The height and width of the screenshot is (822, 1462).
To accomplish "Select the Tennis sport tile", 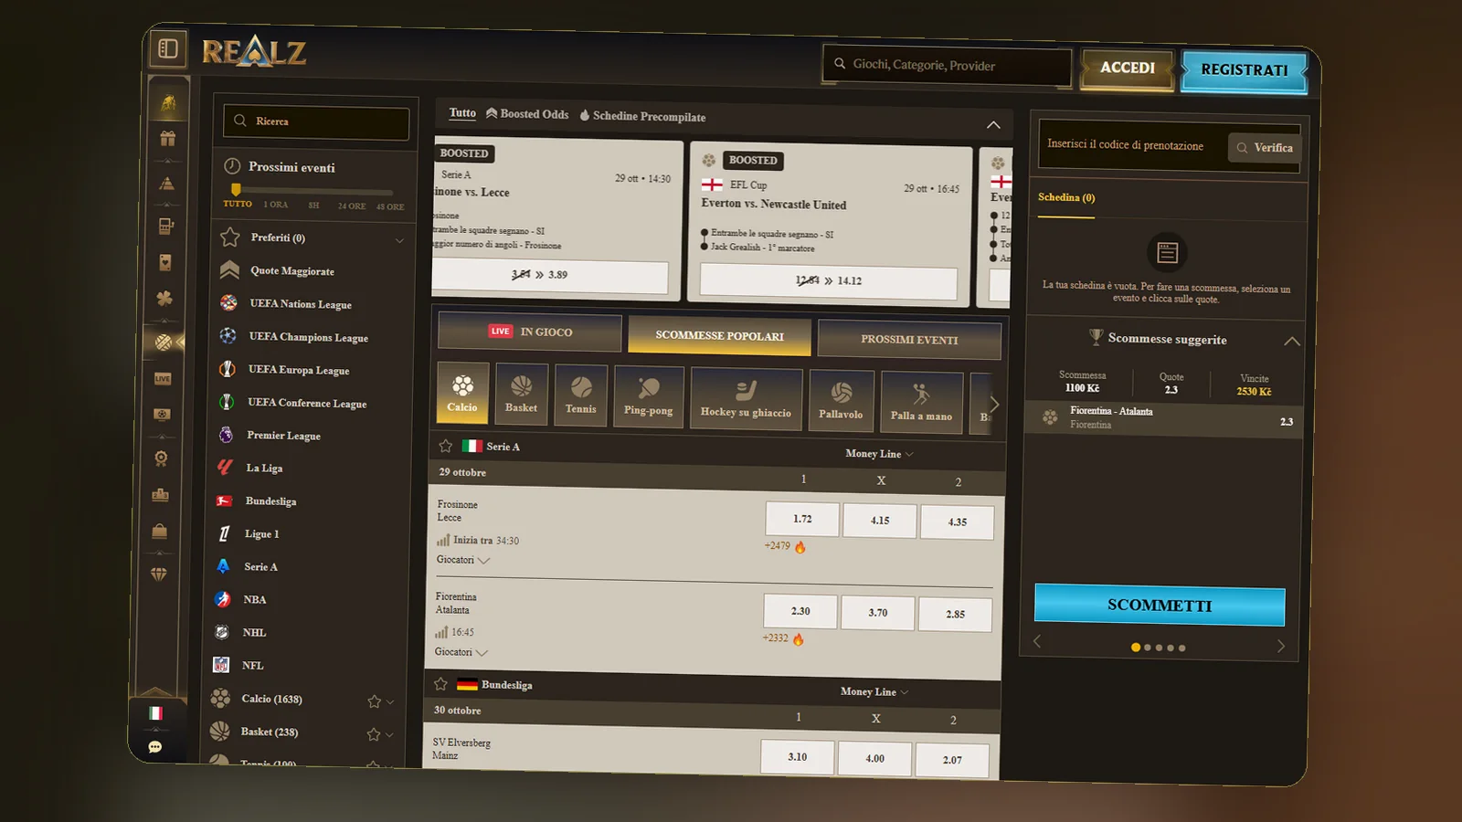I will [580, 395].
